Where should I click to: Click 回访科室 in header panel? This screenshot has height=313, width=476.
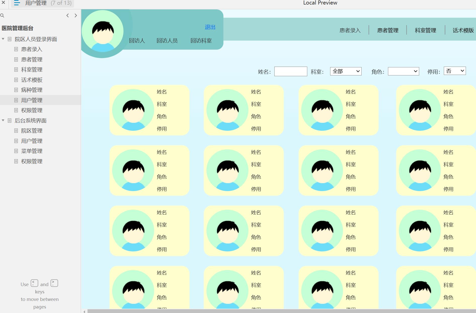(x=201, y=40)
